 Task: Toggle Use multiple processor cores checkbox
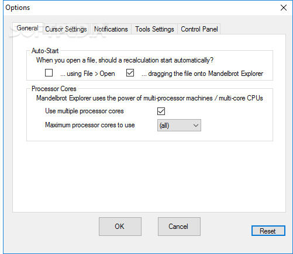pos(161,111)
